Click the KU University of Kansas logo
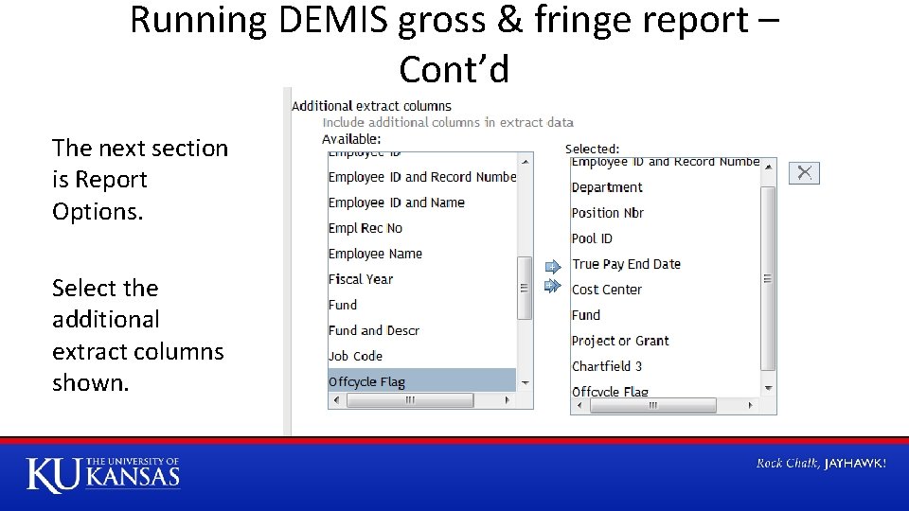Viewport: 909px width, 511px height. 102,474
